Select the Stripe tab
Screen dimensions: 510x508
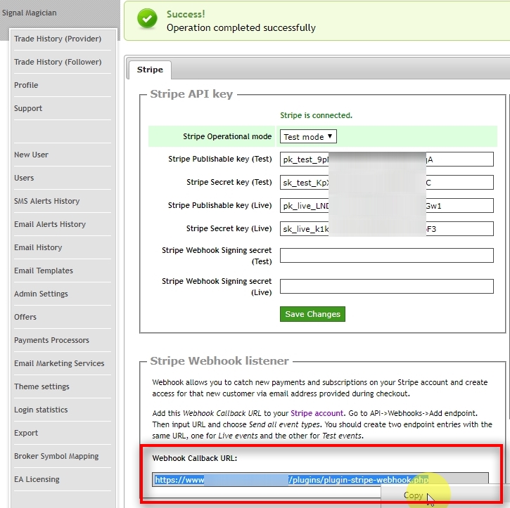click(150, 70)
